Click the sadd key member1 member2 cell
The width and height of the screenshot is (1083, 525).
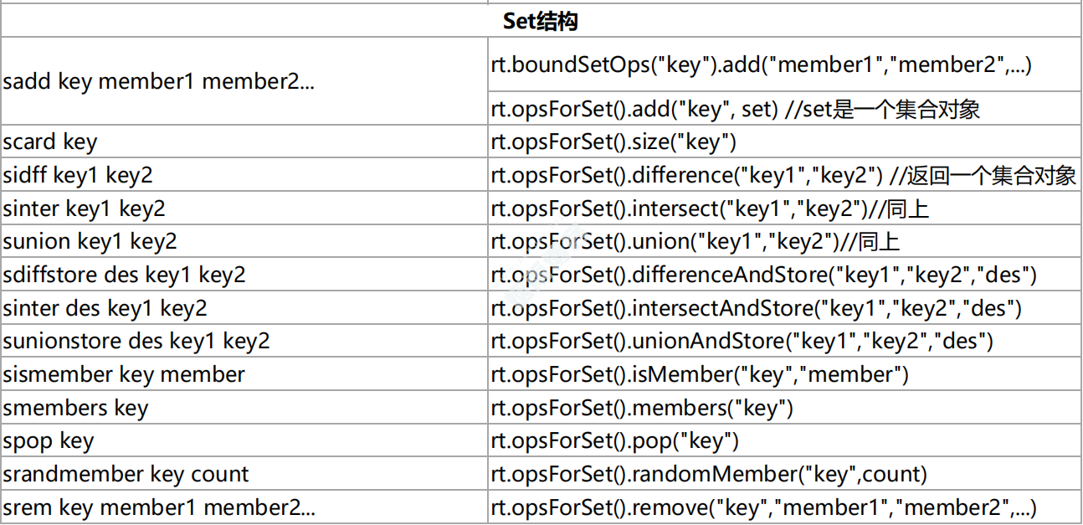click(x=159, y=82)
